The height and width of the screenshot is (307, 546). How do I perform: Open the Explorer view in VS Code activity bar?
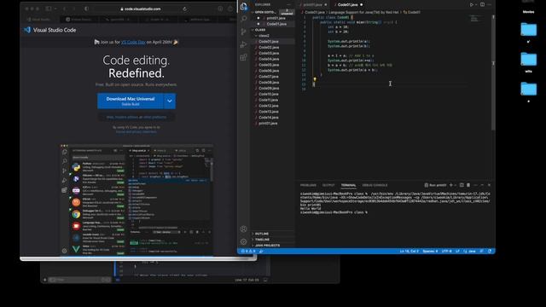click(x=243, y=6)
